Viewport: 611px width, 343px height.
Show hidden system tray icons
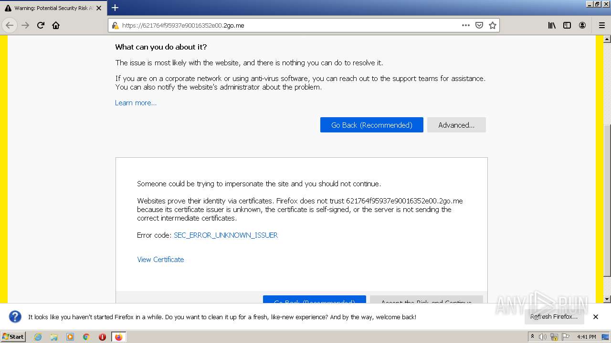click(532, 337)
